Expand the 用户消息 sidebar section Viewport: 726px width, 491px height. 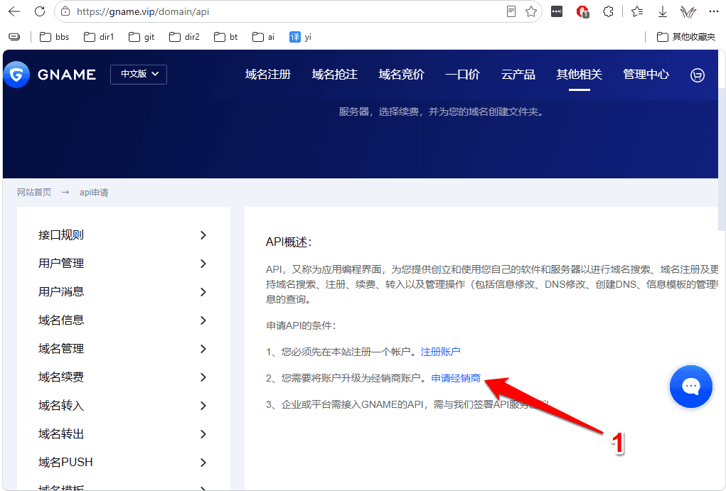(x=123, y=291)
